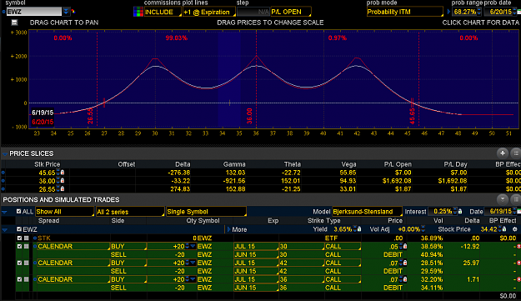The width and height of the screenshot is (521, 301).
Task: Click the price lock icon on the strike 42 calendar
Action: click(x=405, y=263)
